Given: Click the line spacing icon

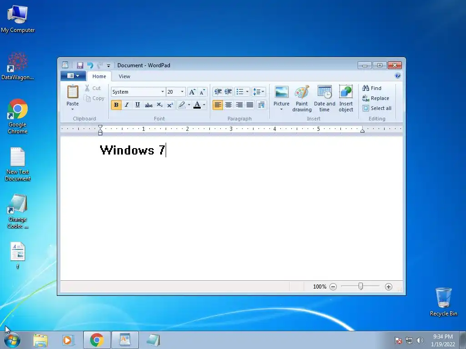Looking at the screenshot, I should (257, 92).
